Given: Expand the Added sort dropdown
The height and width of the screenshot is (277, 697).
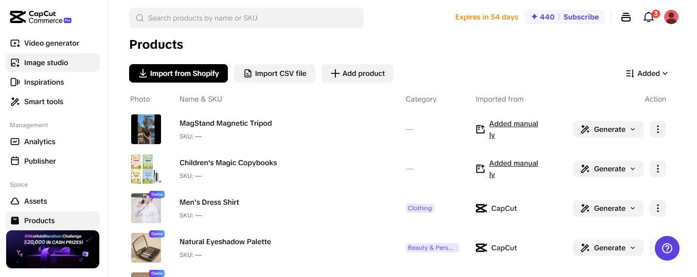Looking at the screenshot, I should click(647, 73).
